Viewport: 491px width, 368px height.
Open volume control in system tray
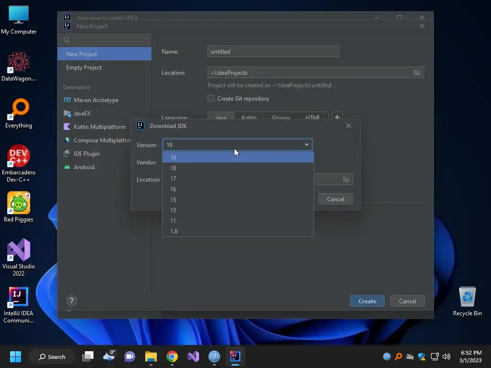pos(446,356)
